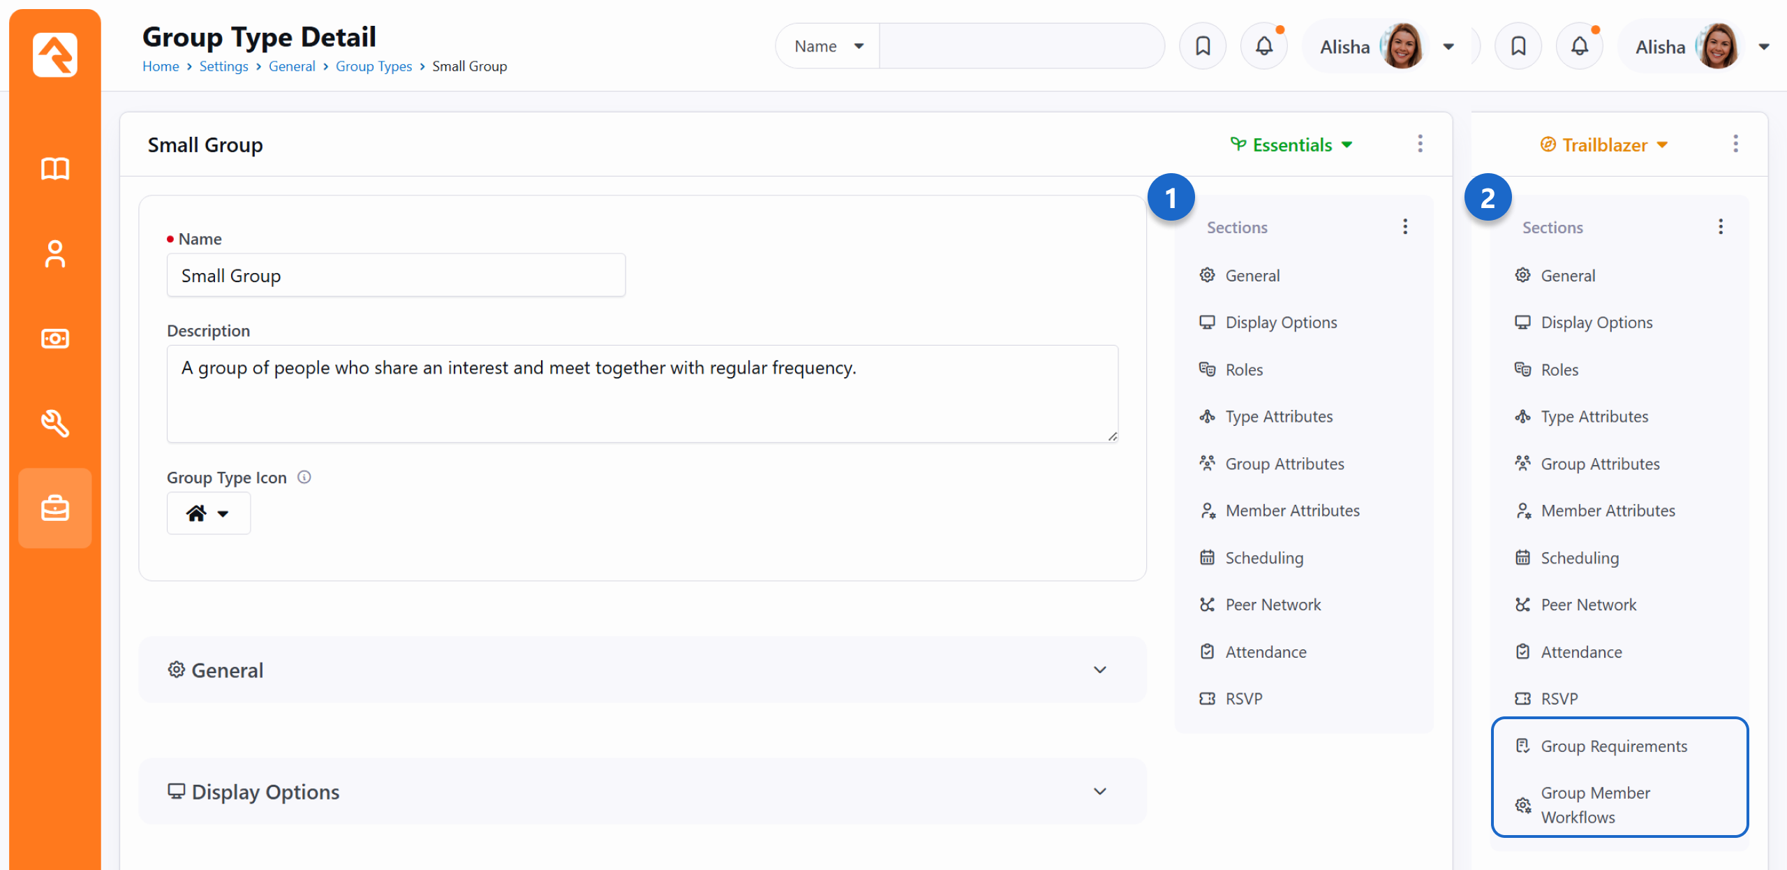Click into the Description text area

pos(642,394)
